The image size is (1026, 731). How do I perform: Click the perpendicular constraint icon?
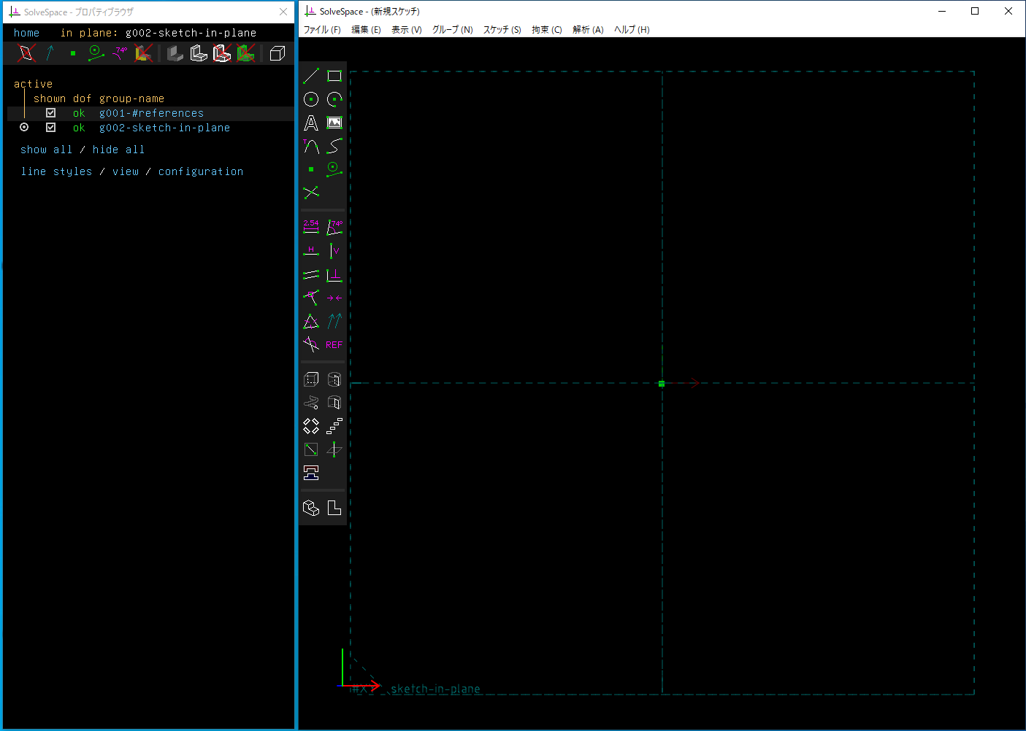[x=334, y=275]
